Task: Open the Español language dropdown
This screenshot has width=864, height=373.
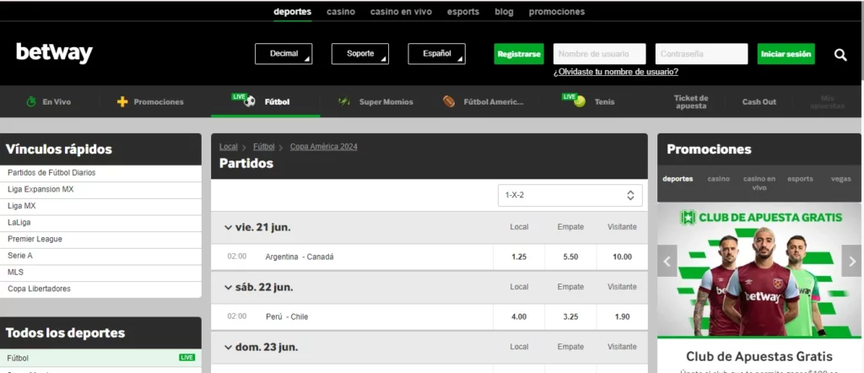Action: coord(436,54)
